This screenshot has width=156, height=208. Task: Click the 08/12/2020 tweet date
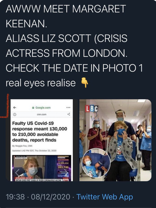[51, 197]
